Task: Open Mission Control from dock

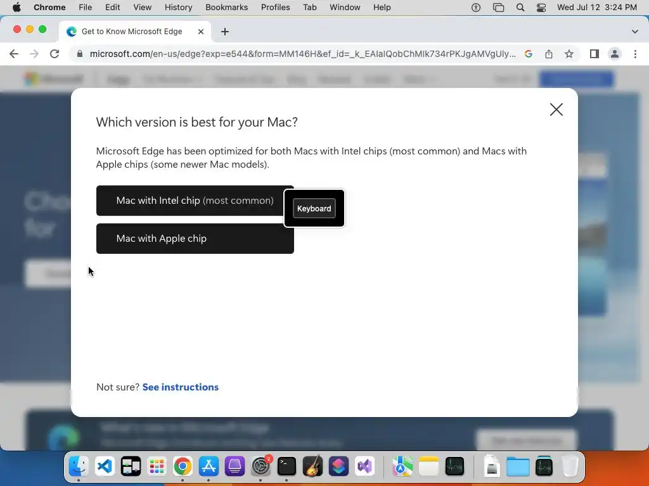Action: (x=131, y=466)
